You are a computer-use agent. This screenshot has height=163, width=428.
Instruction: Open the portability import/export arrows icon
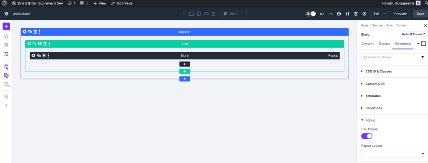[x=347, y=14]
